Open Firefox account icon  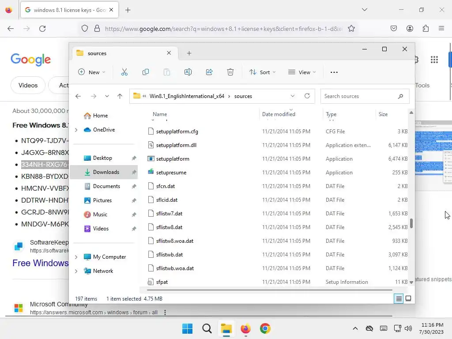pos(410,28)
